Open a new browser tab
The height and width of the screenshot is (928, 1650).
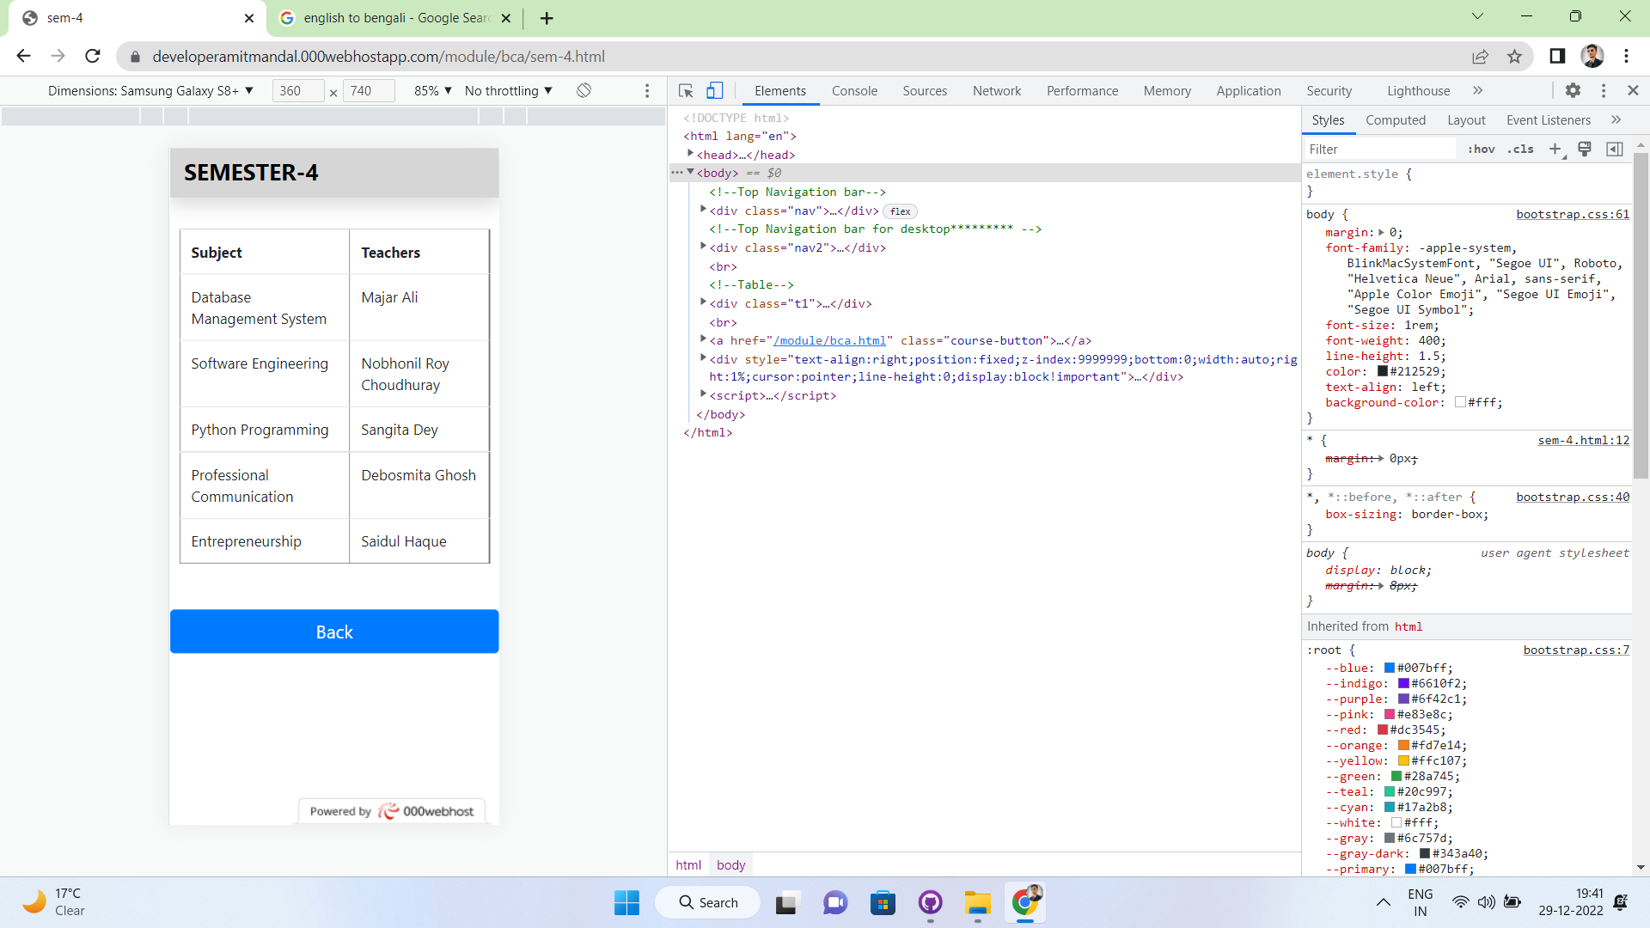(547, 18)
